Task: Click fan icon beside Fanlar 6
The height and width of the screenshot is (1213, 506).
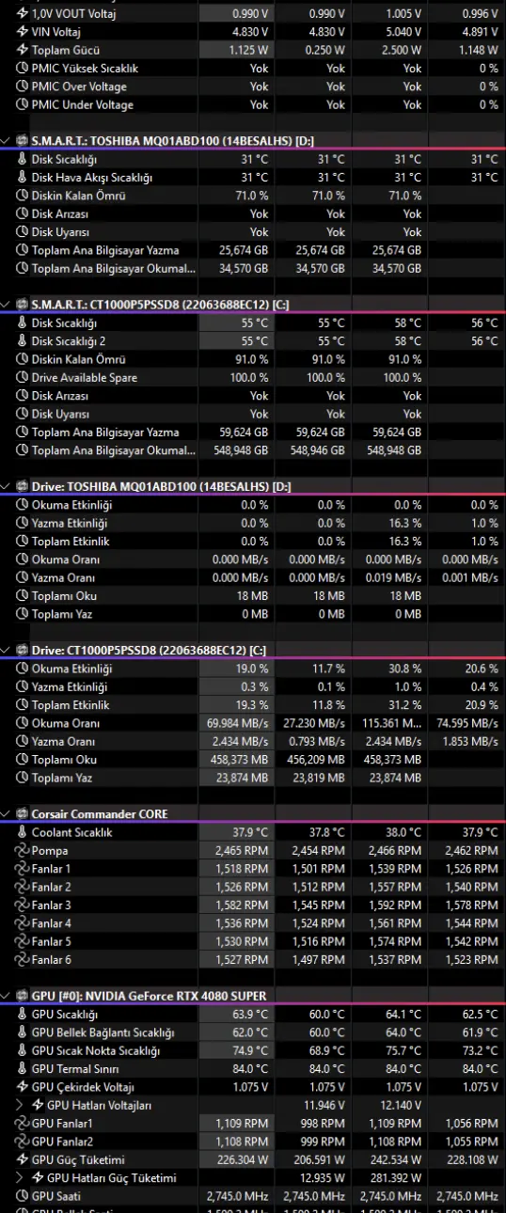Action: pos(24,959)
